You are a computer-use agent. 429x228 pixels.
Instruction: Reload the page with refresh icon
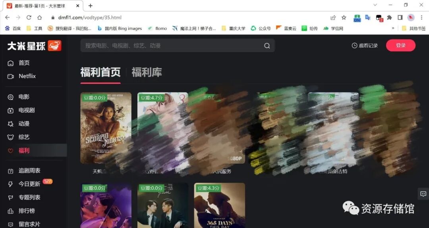(29, 17)
